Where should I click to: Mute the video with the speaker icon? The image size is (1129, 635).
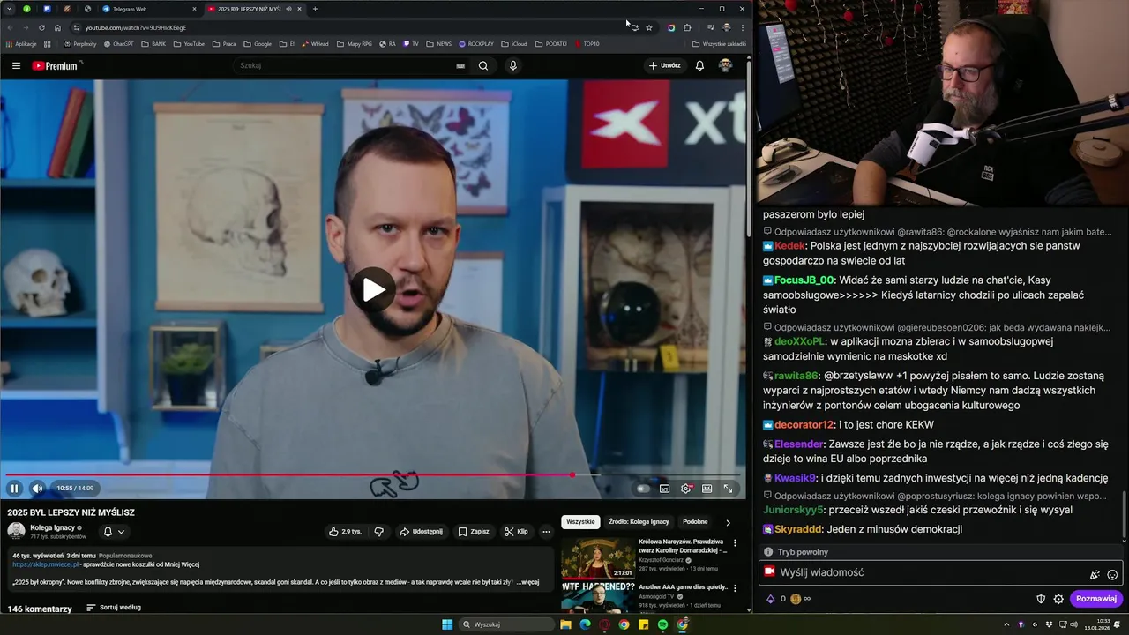[x=37, y=488]
